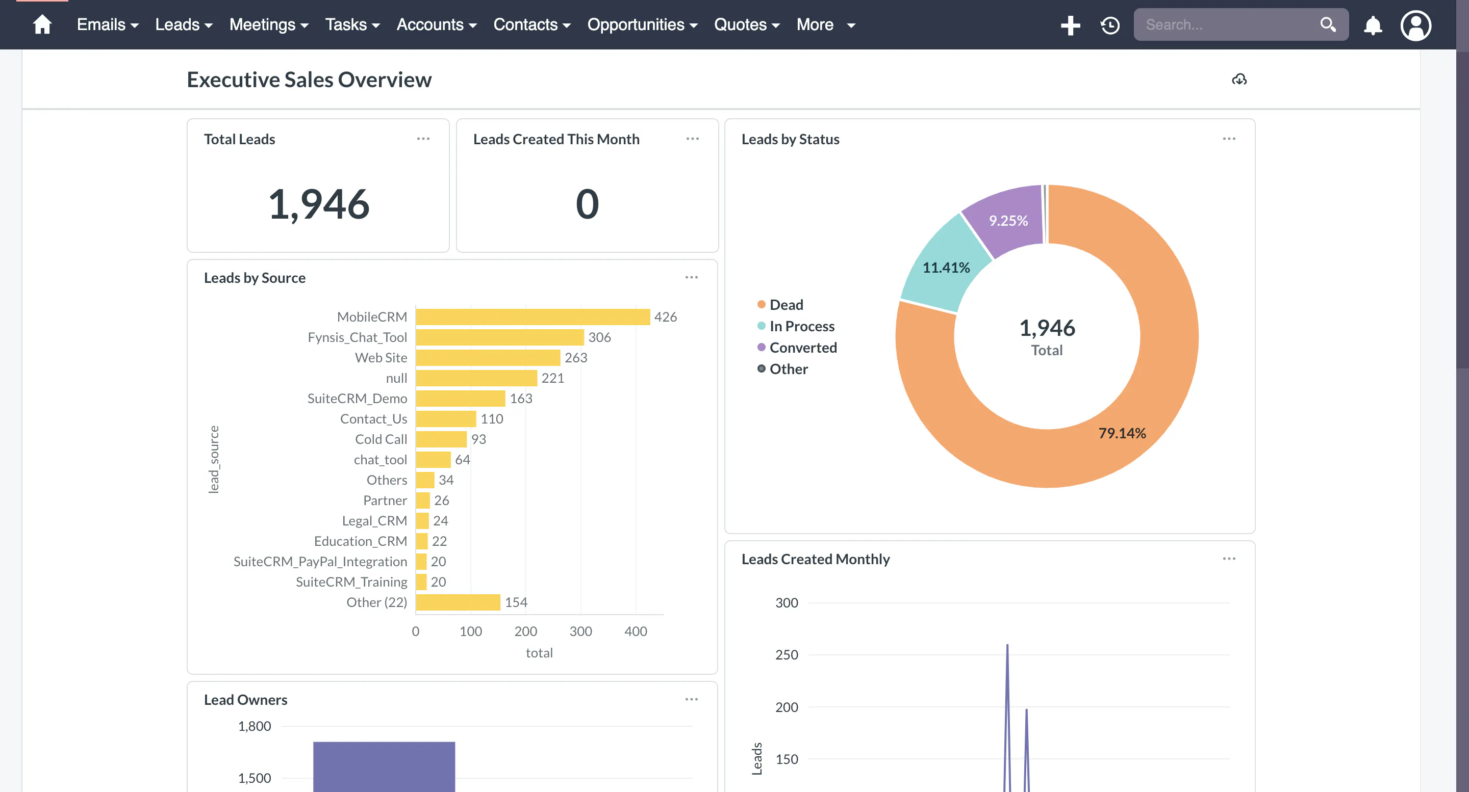This screenshot has width=1469, height=792.
Task: Click the dashboard cloud download icon
Action: point(1238,79)
